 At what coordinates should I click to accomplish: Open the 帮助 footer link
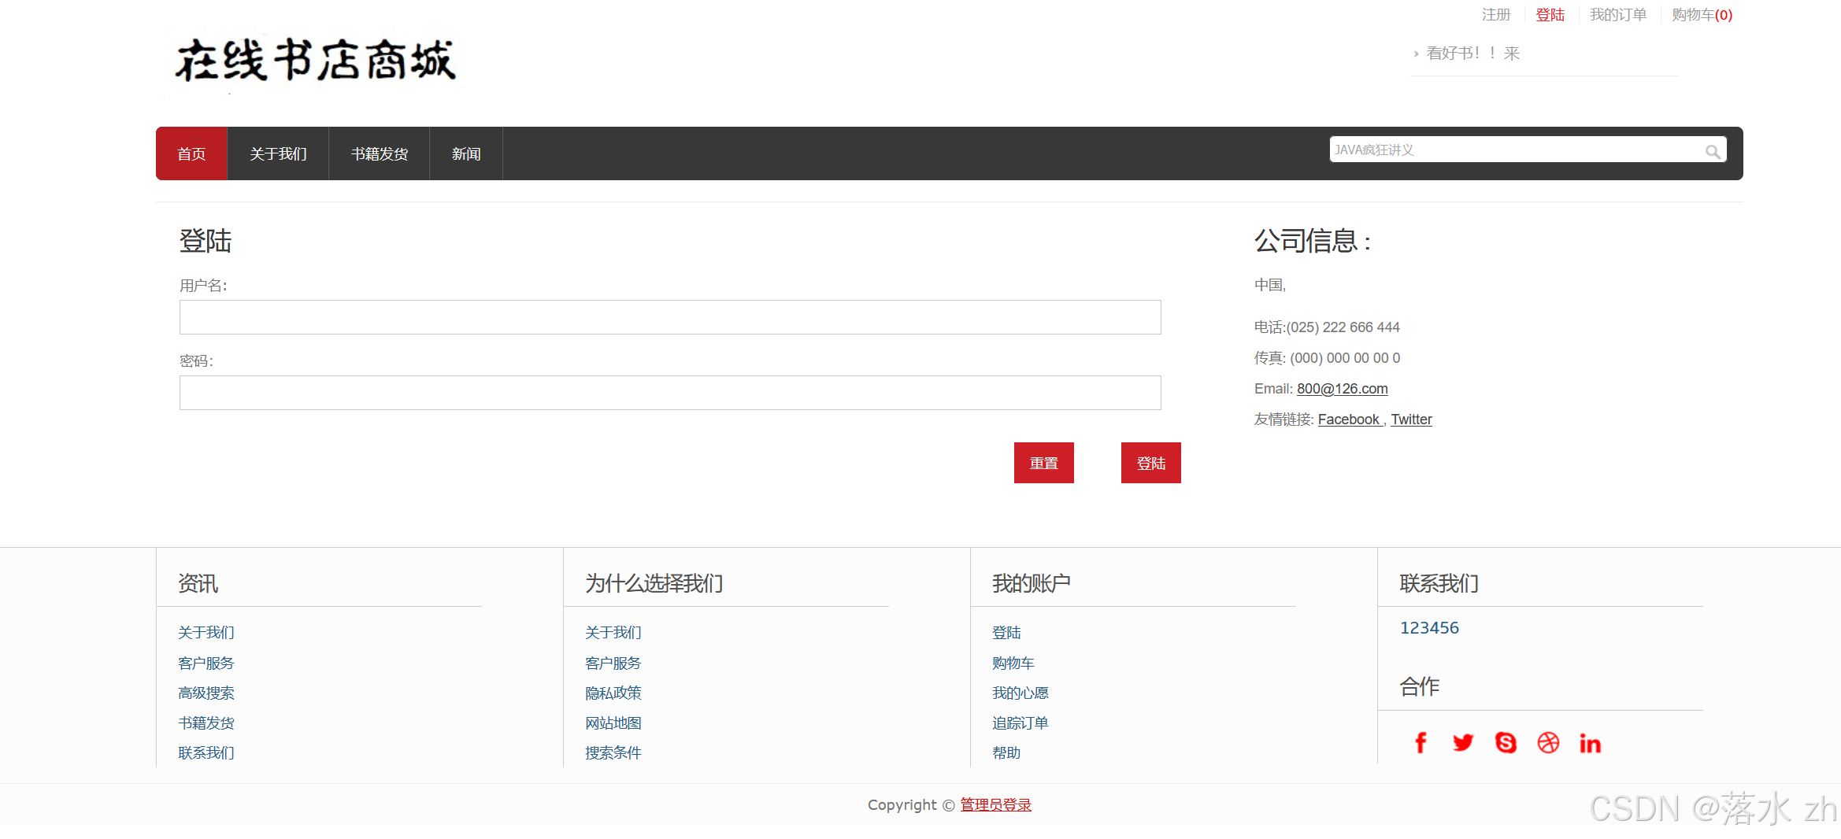click(x=1006, y=753)
